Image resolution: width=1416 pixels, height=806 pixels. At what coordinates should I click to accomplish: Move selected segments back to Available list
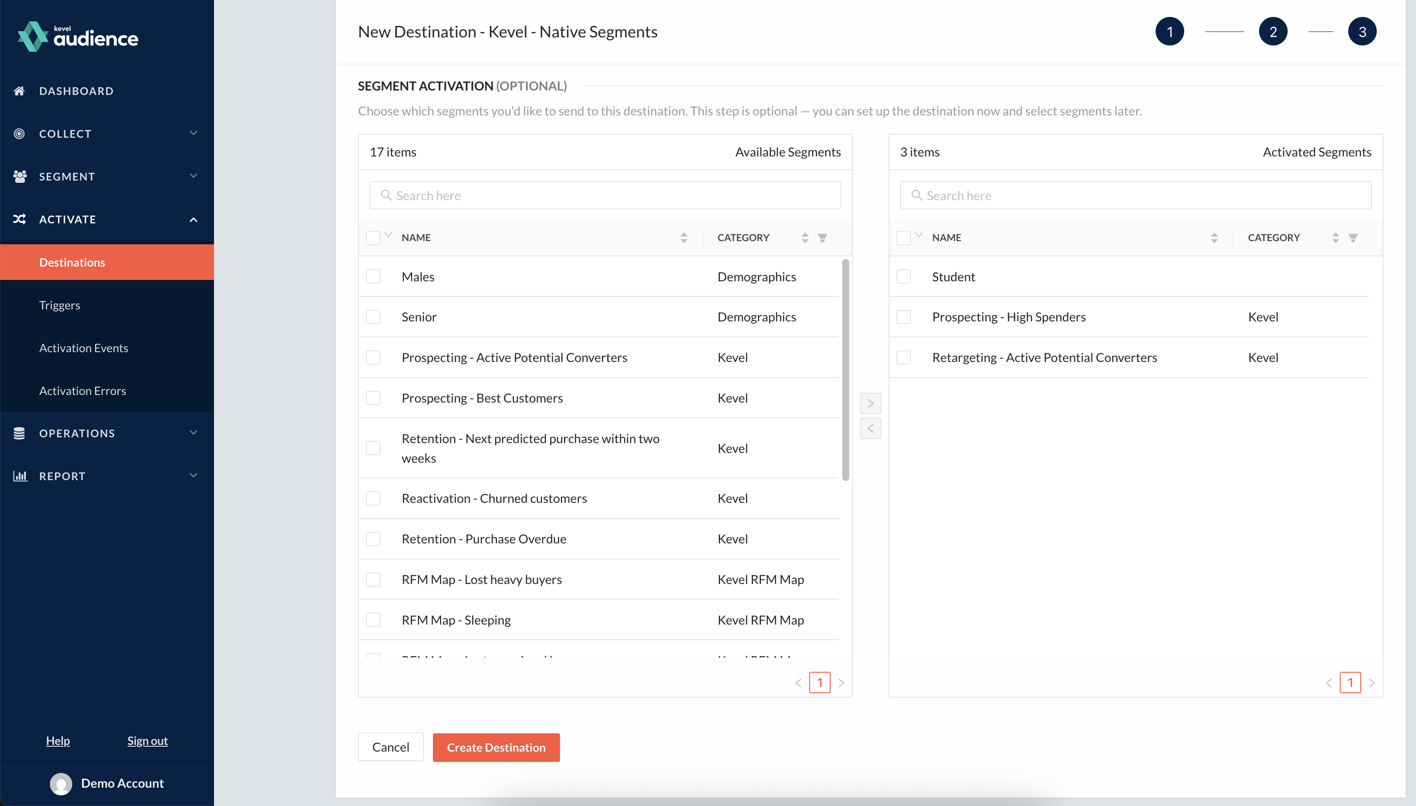click(870, 428)
